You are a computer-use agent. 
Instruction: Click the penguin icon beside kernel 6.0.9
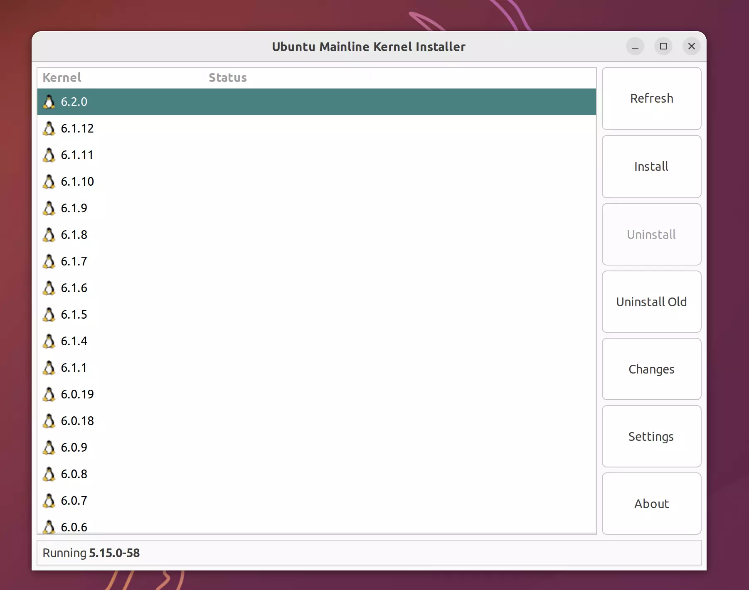pos(49,447)
